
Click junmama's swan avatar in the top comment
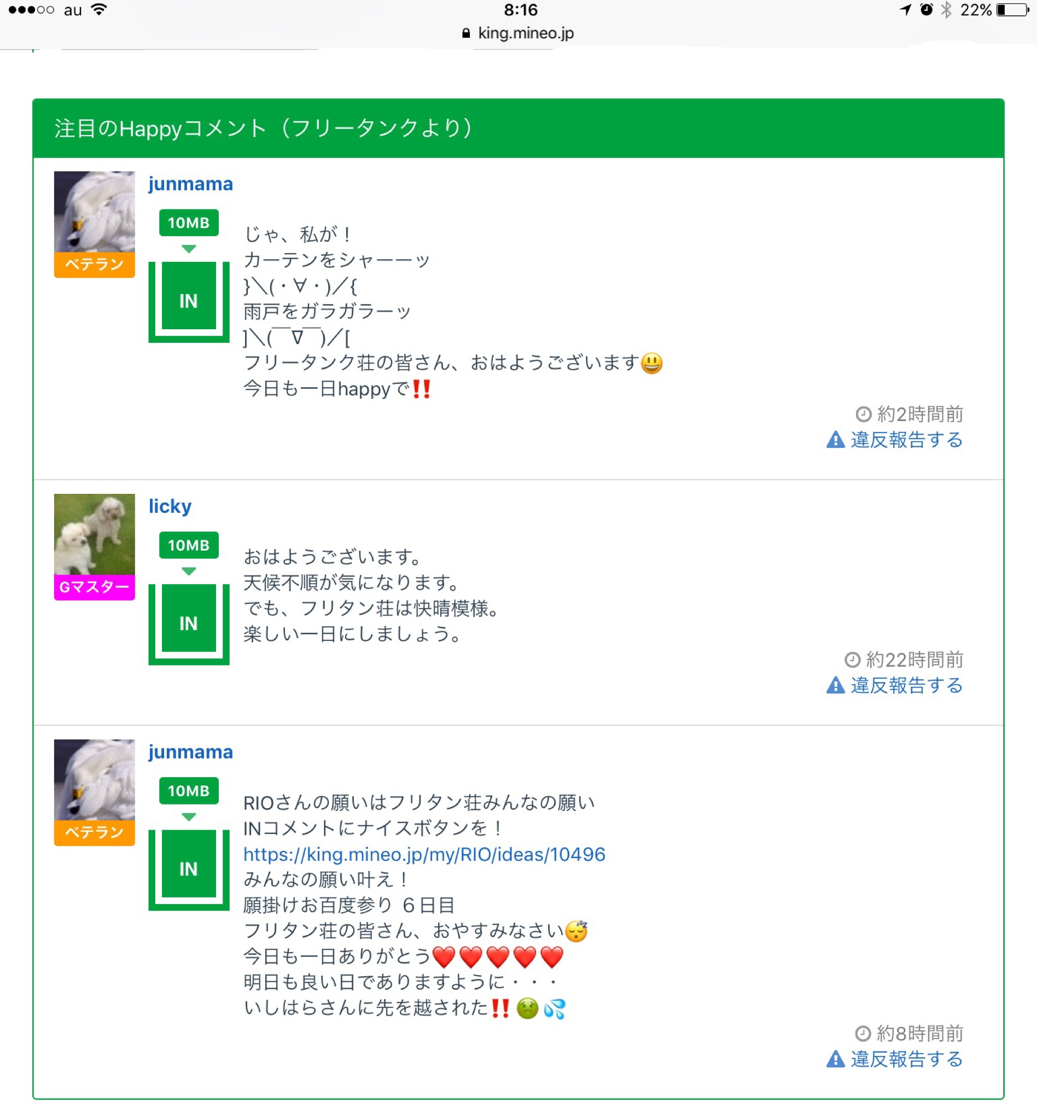pos(94,212)
